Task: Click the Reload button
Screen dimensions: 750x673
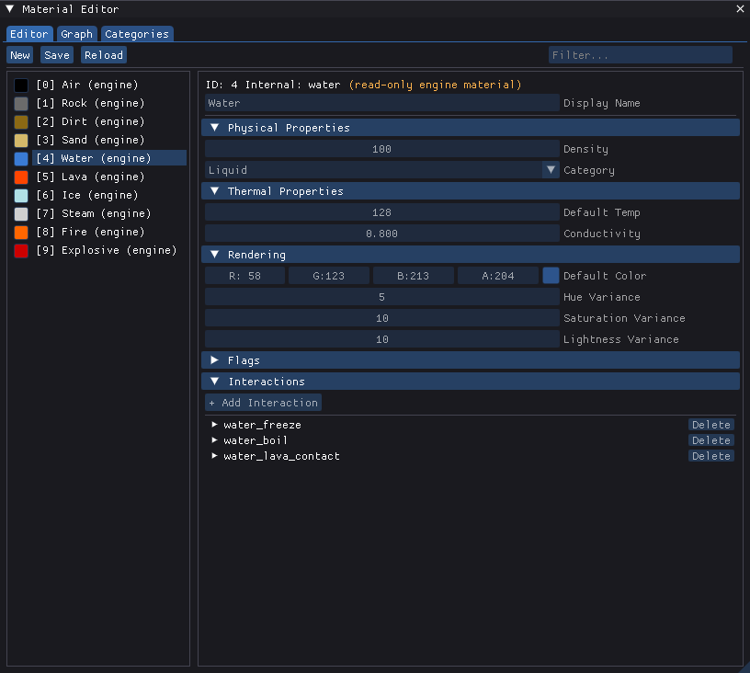Action: [x=104, y=55]
